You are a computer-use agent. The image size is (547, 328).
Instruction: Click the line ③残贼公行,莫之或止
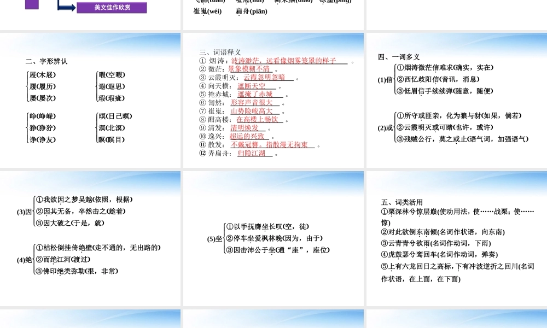(463, 139)
